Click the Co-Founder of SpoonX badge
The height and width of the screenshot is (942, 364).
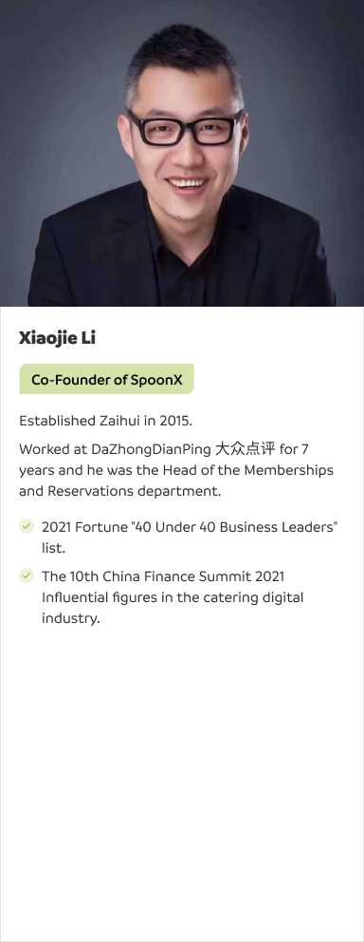[106, 379]
